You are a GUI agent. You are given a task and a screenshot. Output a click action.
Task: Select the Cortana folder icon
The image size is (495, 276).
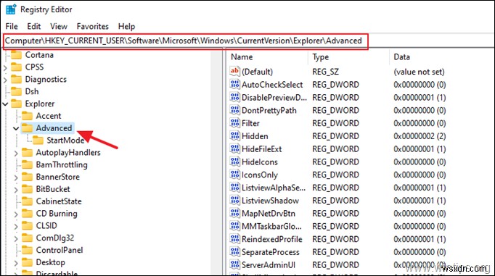tap(17, 55)
